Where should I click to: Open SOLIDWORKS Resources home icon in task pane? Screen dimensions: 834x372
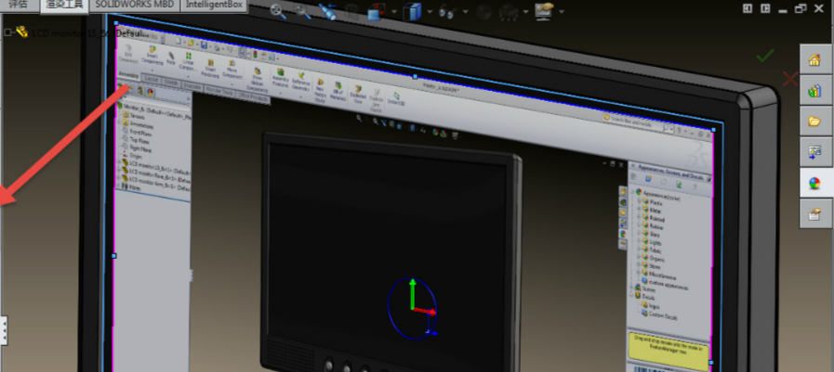pos(814,61)
